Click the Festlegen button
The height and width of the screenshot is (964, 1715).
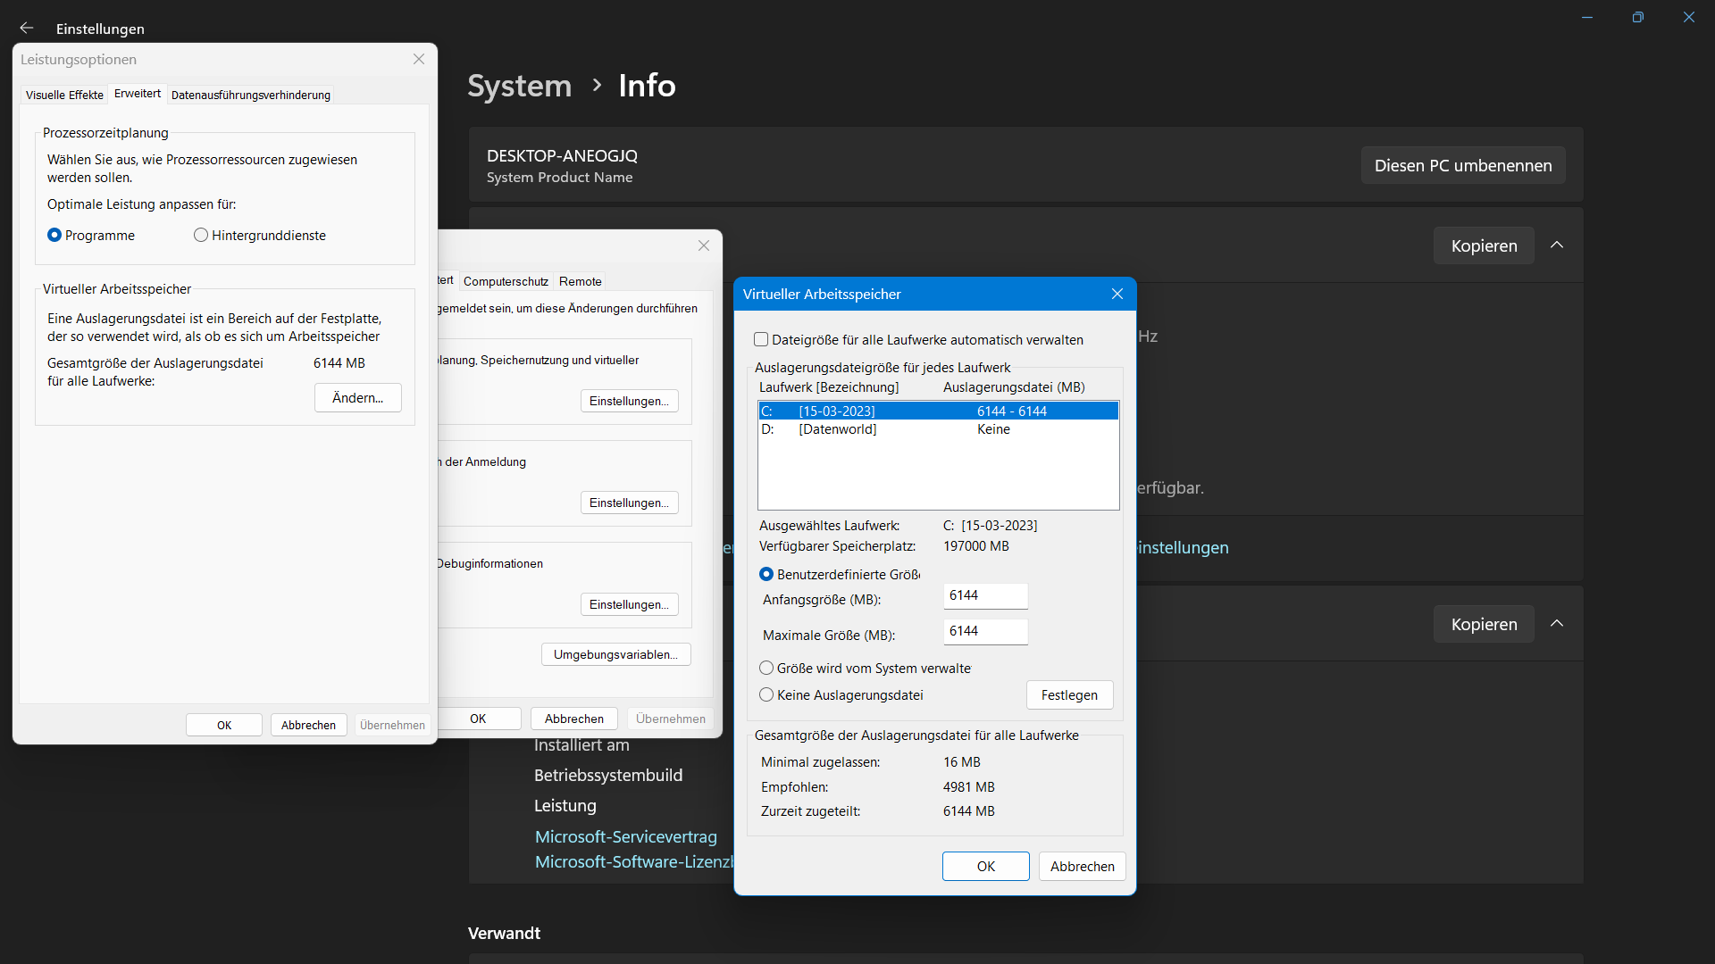(x=1068, y=694)
